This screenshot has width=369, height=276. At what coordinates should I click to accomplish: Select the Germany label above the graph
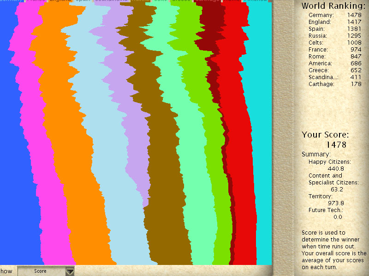pos(10,1)
